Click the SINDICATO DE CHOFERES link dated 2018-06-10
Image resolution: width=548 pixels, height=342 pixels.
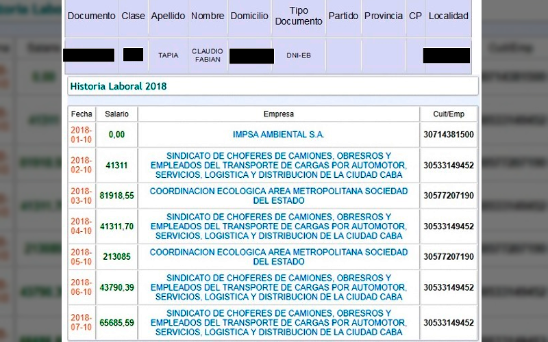click(279, 287)
